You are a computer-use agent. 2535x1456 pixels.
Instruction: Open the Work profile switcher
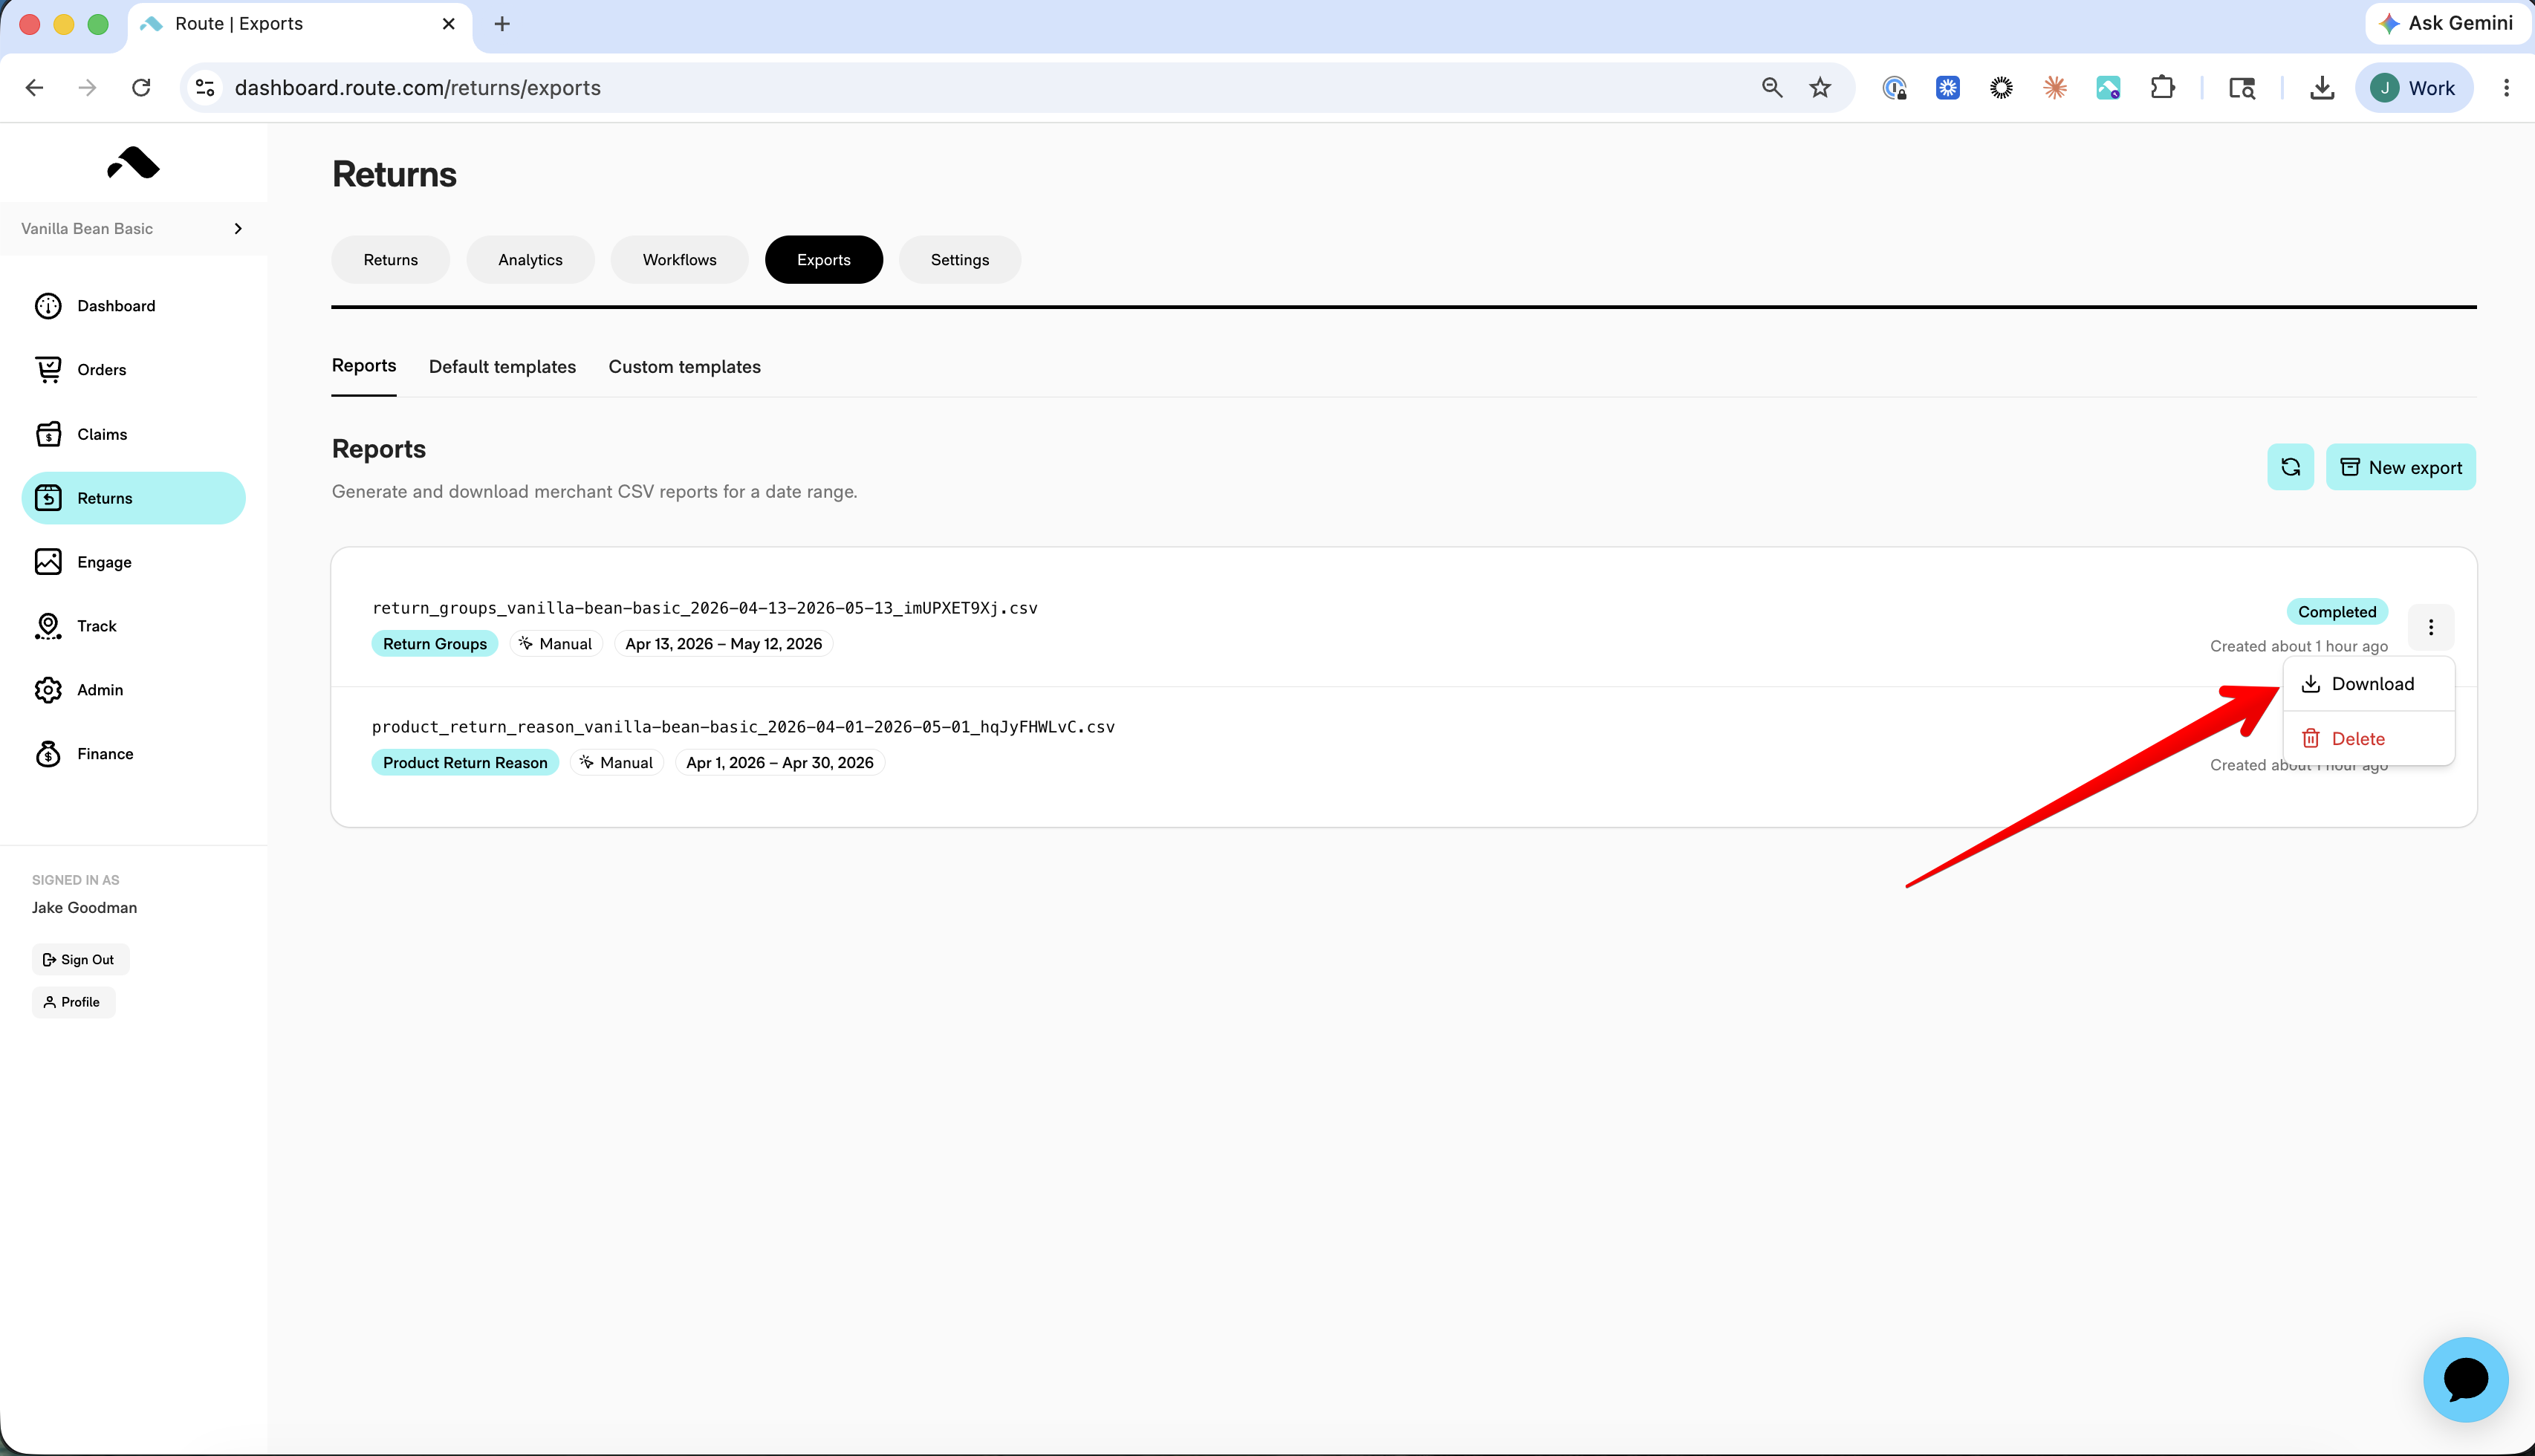tap(2413, 88)
